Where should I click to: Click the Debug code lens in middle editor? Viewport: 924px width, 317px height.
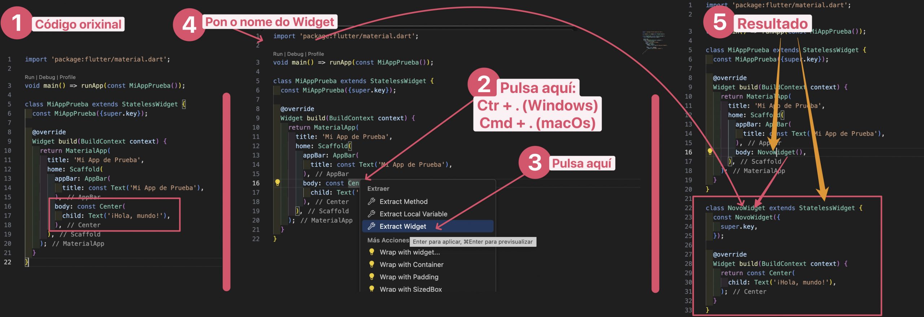coord(295,54)
